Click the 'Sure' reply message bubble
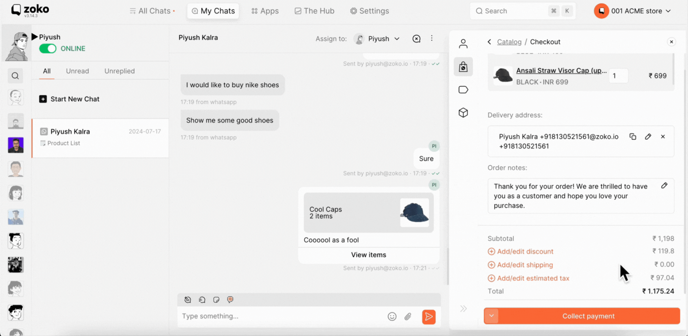688x336 pixels. (x=426, y=159)
